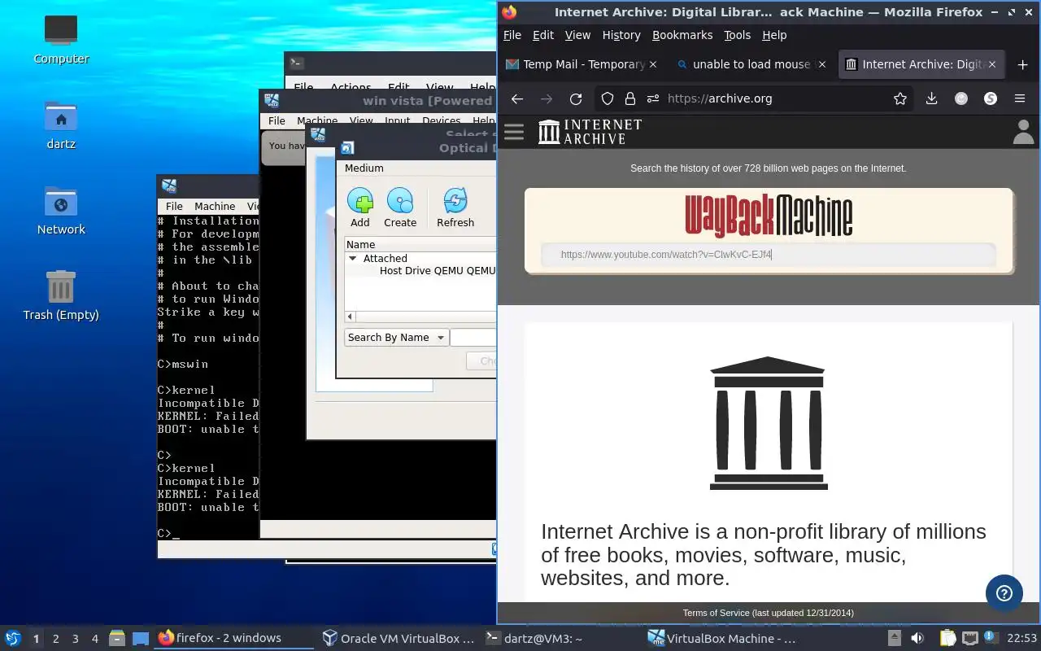Click the Add medium icon
Image resolution: width=1041 pixels, height=651 pixels.
[360, 208]
